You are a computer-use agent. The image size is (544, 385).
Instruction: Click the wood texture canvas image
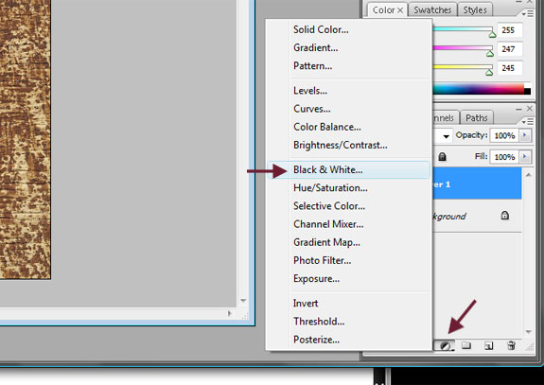[26, 139]
